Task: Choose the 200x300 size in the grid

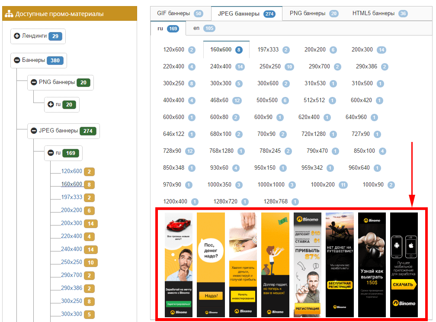Action: [x=369, y=50]
